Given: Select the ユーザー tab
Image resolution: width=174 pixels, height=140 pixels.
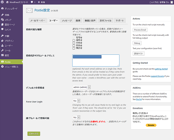Looking at the screenshot, I should click(53, 21).
